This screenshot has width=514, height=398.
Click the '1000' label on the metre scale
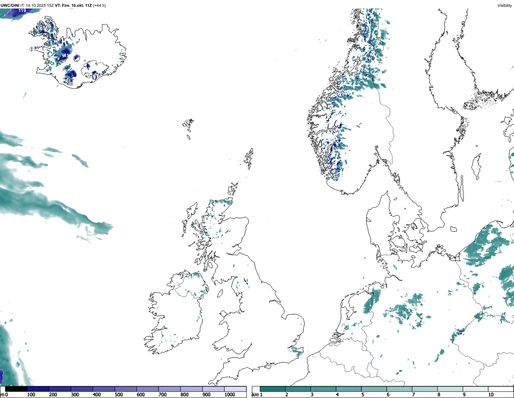tap(230, 395)
